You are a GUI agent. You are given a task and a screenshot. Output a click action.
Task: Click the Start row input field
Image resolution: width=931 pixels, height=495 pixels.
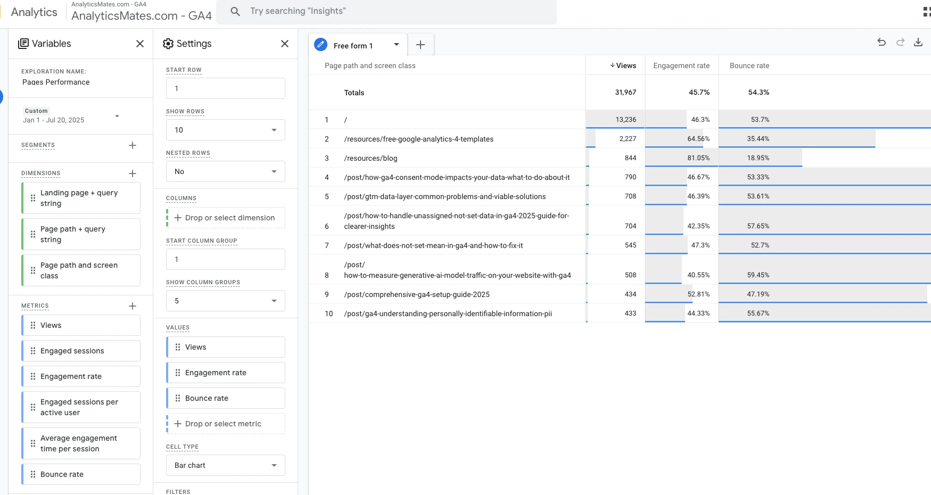tap(226, 88)
